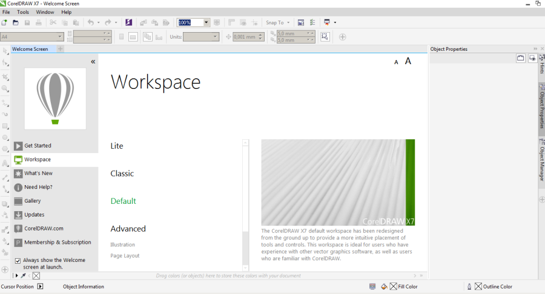The height and width of the screenshot is (294, 545).
Task: Click the Publish to PDF icon
Action: tap(166, 22)
